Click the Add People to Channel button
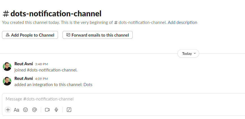245x119 pixels. tap(30, 35)
